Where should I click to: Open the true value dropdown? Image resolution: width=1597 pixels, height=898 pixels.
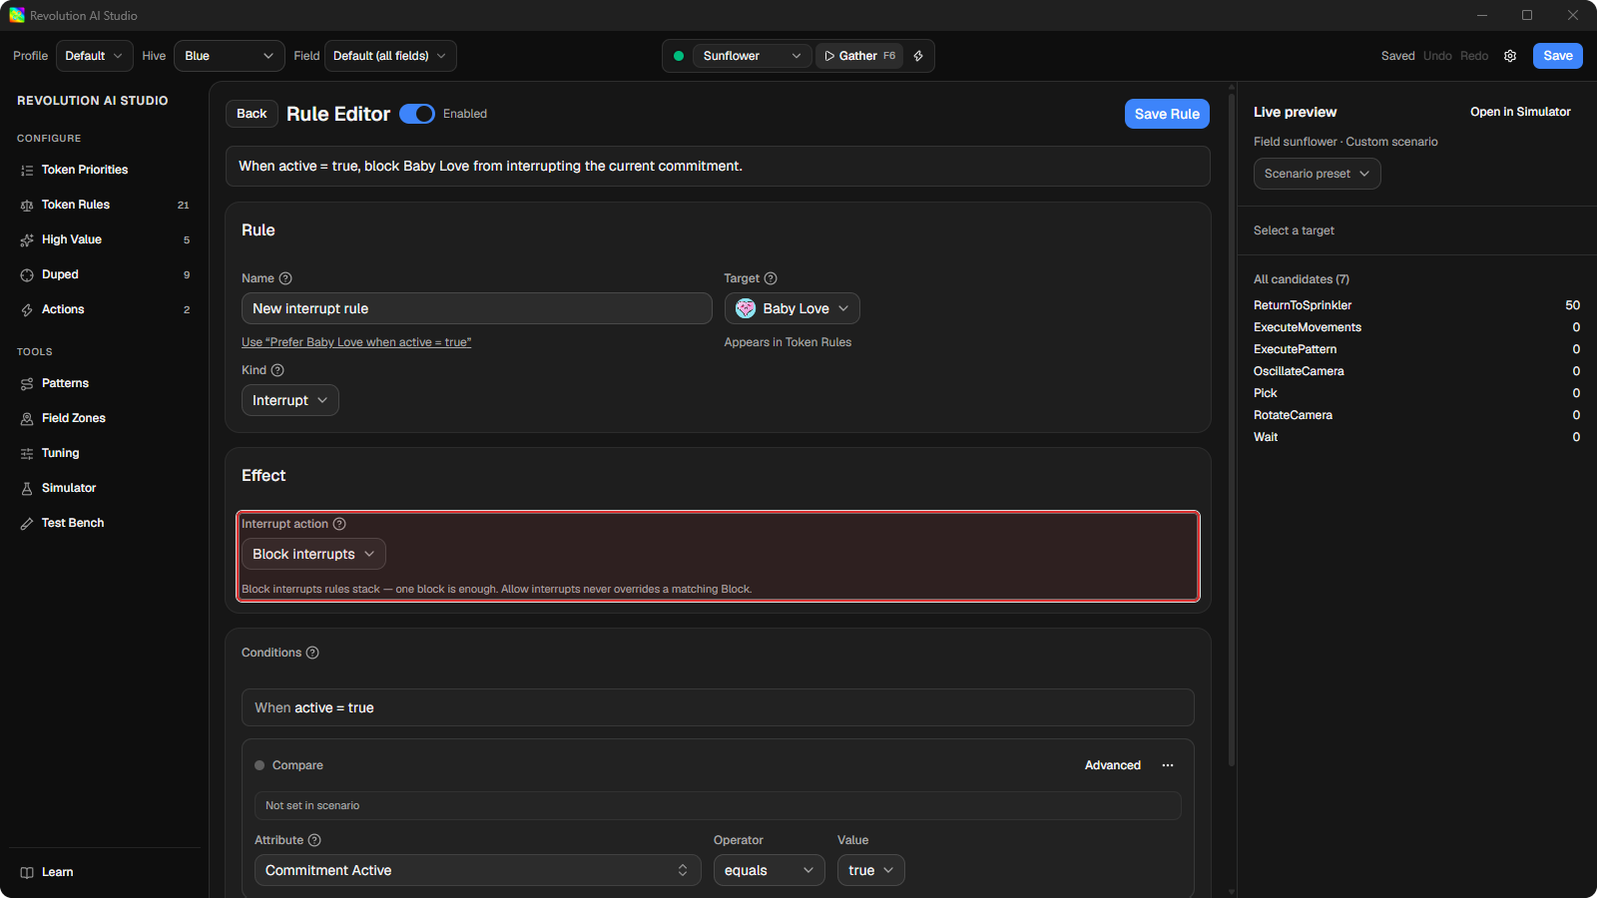pyautogui.click(x=871, y=870)
